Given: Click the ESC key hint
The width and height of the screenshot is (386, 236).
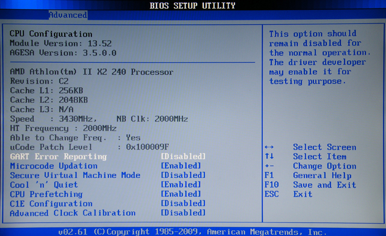Looking at the screenshot, I should (272, 194).
